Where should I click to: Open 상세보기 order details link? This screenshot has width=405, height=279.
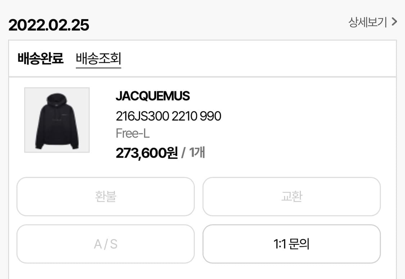pyautogui.click(x=368, y=22)
